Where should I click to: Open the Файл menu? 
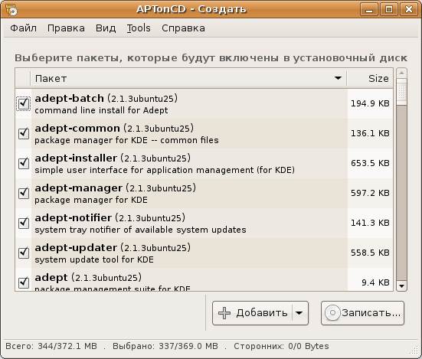[24, 28]
